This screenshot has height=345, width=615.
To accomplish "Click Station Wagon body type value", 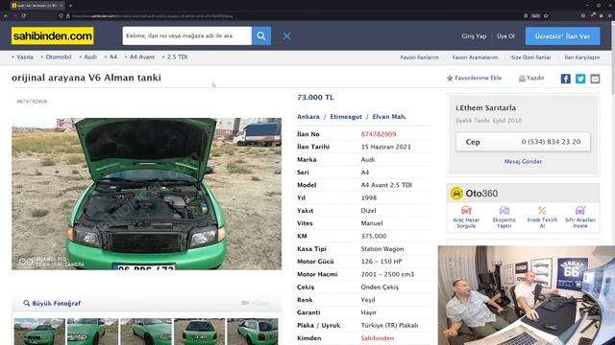I will (382, 249).
